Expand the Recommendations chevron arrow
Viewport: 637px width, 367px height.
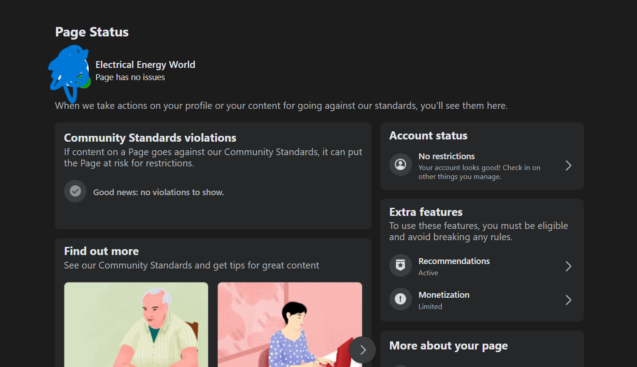(x=568, y=266)
